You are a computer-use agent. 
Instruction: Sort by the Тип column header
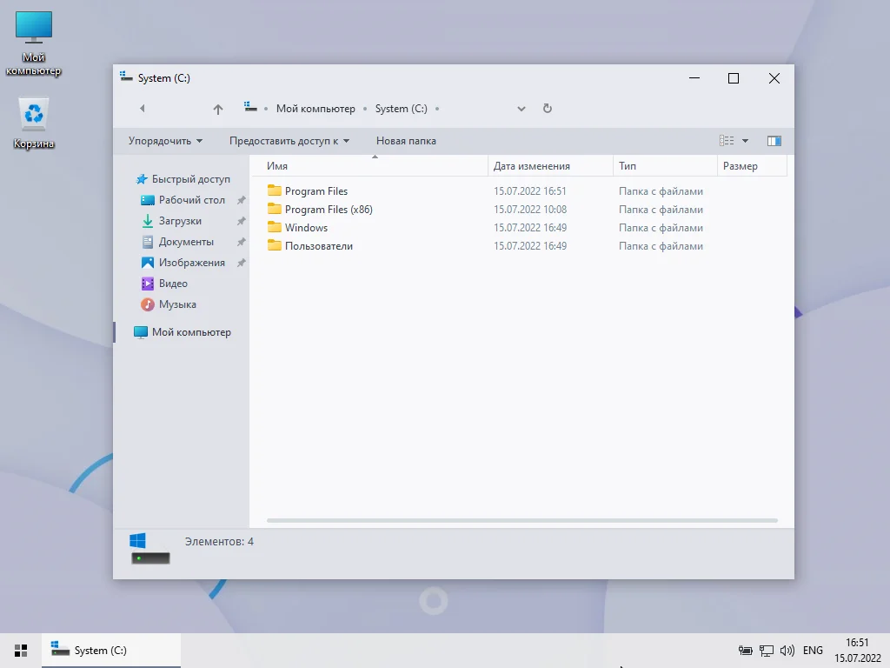pos(665,166)
